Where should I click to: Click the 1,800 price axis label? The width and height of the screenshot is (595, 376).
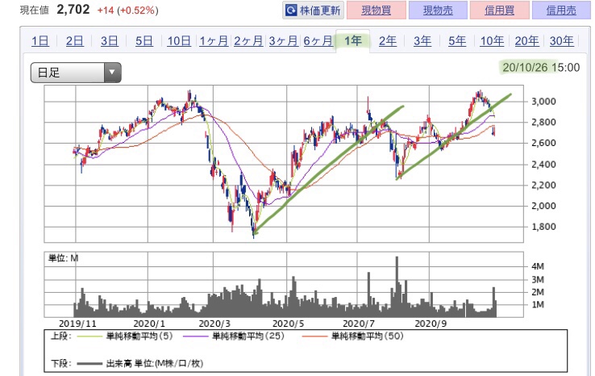point(543,227)
